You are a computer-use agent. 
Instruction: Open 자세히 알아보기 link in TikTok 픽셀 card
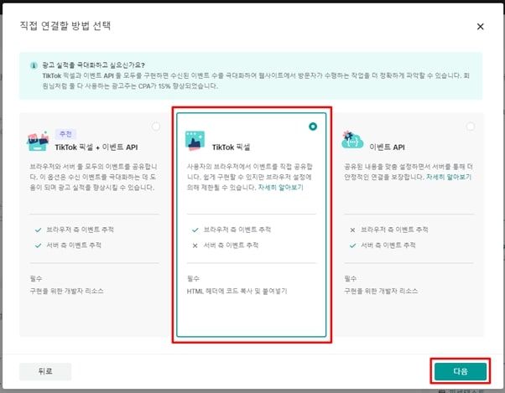(x=280, y=188)
